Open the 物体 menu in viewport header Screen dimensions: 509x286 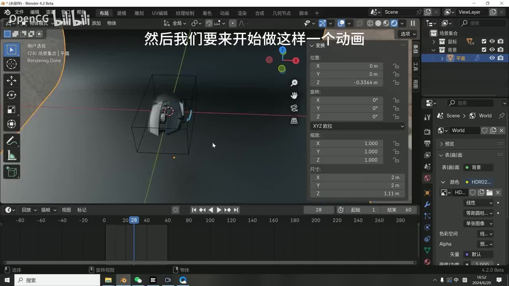[112, 23]
